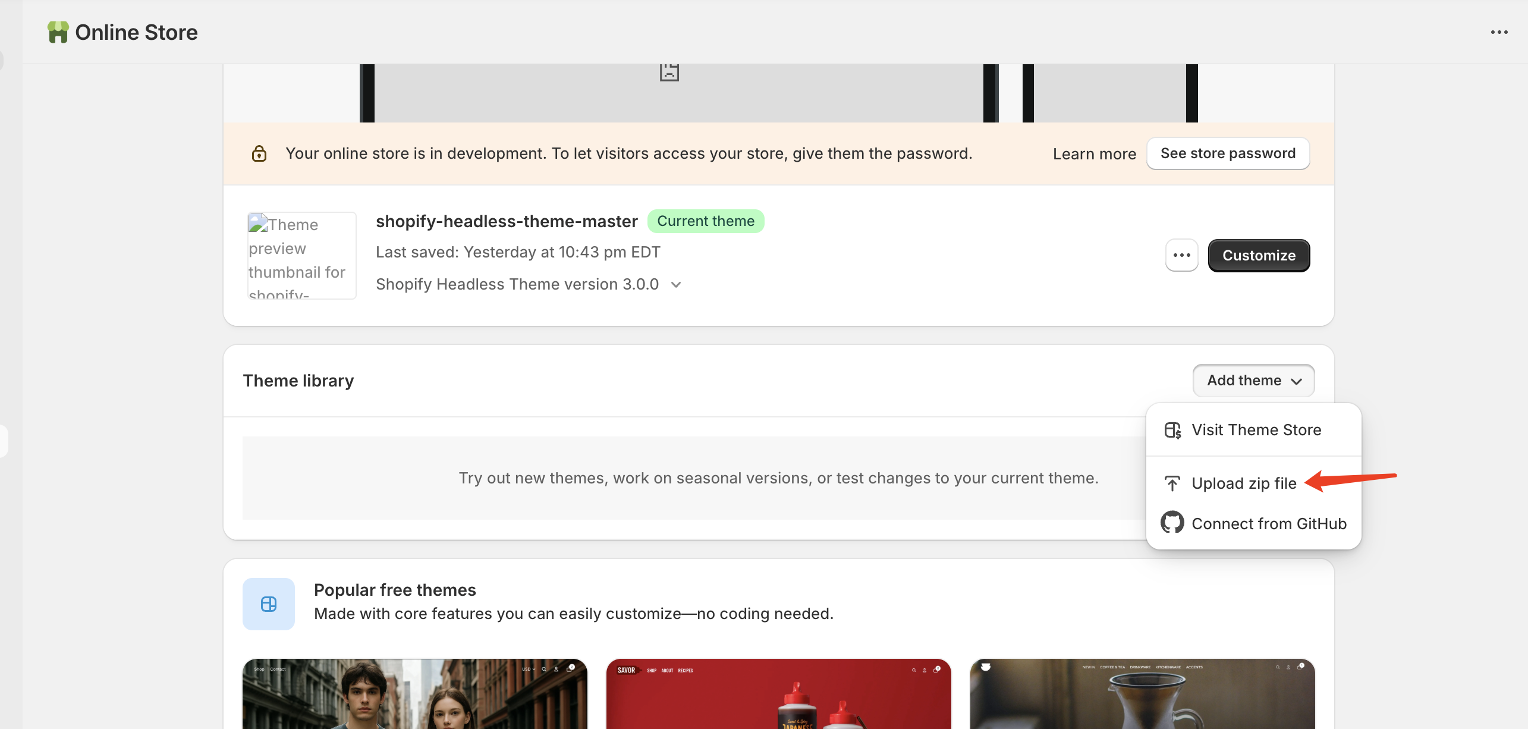Click the Visit Theme Store icon
The image size is (1528, 729).
coord(1172,430)
